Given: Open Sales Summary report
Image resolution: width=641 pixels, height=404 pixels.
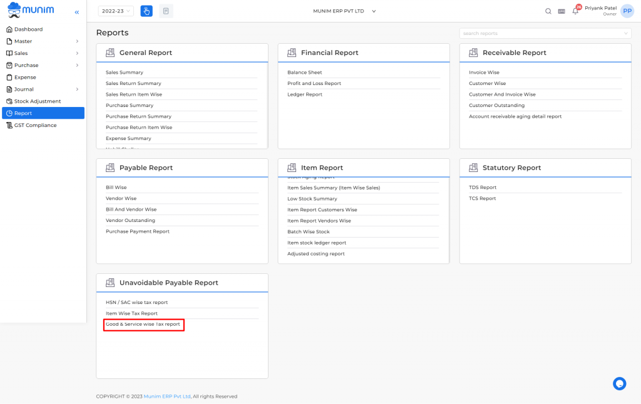Looking at the screenshot, I should (125, 73).
